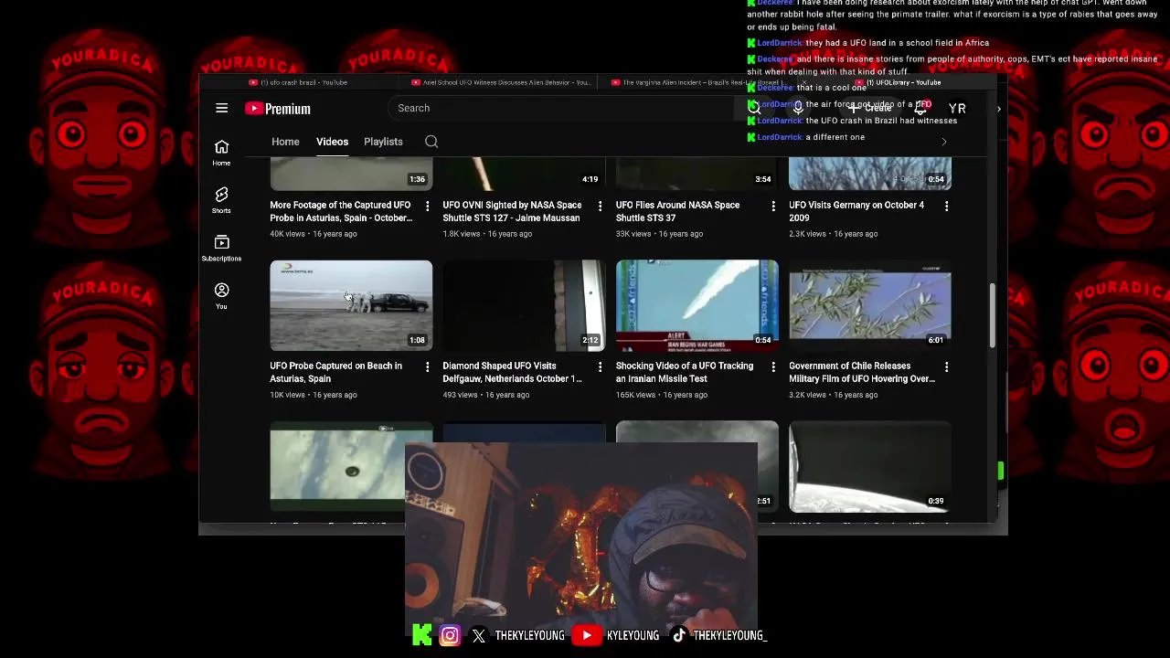
Task: Open options for UFO OVNI Sighted by NASA video
Action: point(600,207)
